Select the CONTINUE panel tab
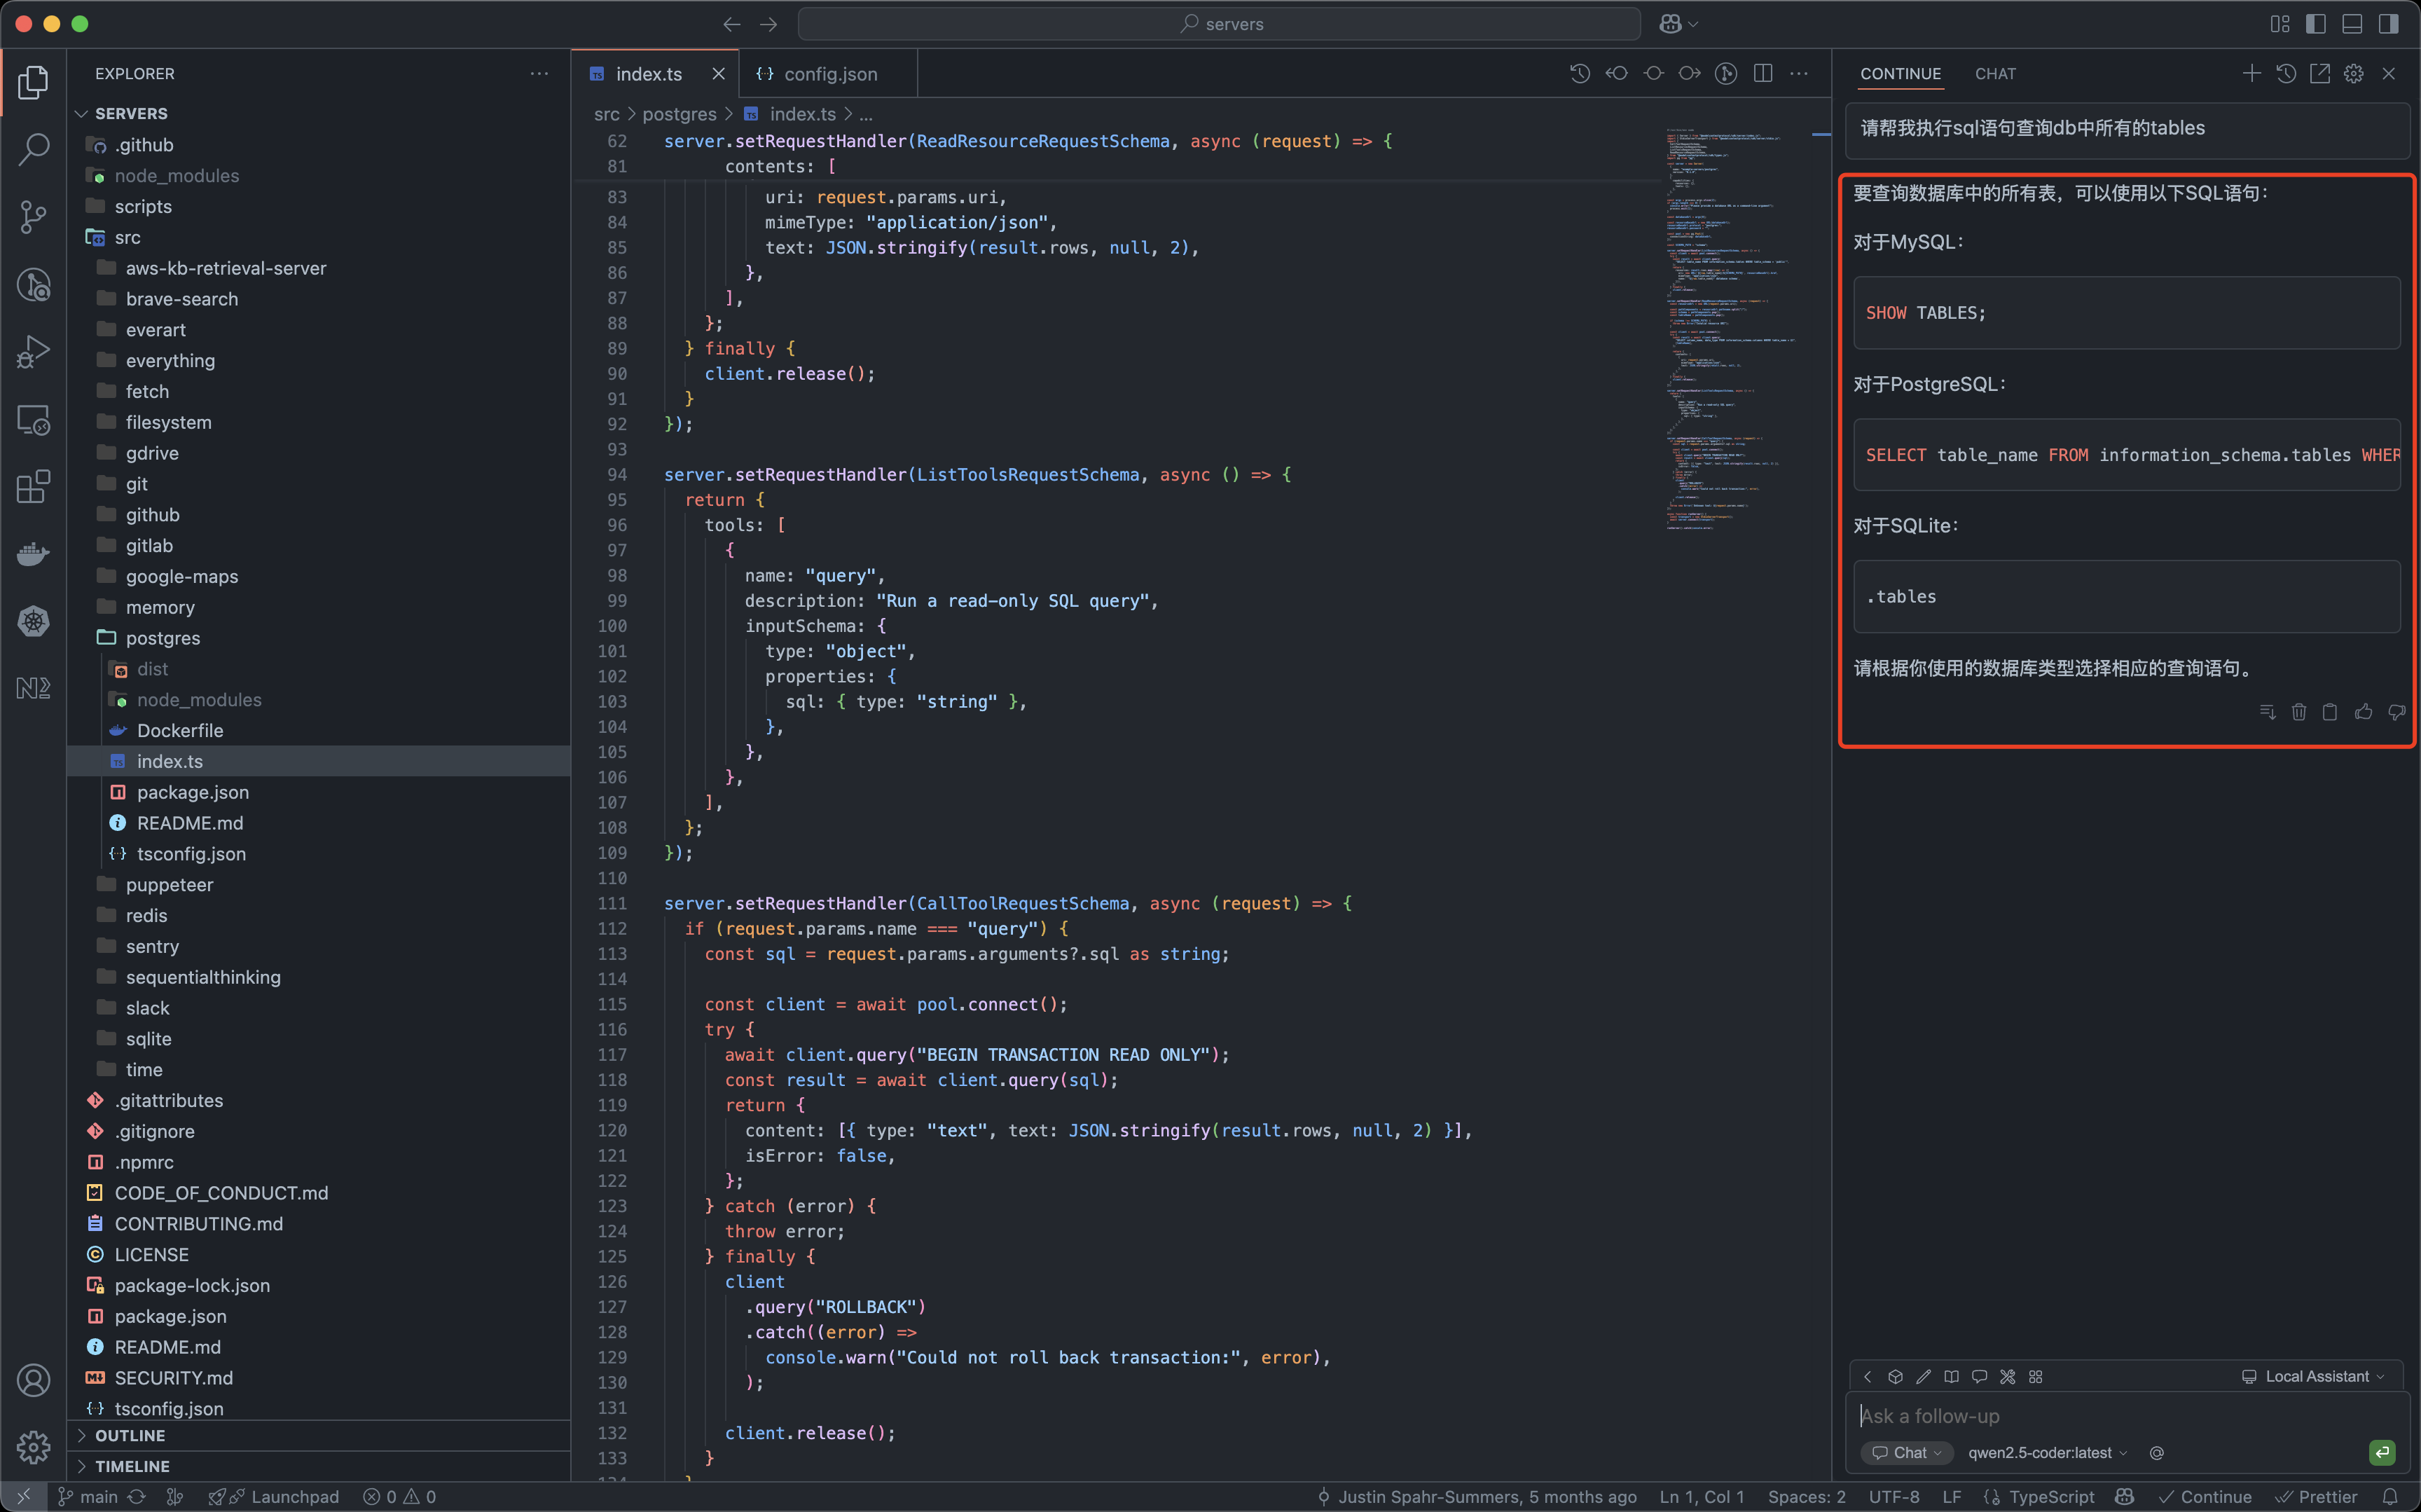Screen dimensions: 2421x1512 pos(1901,73)
